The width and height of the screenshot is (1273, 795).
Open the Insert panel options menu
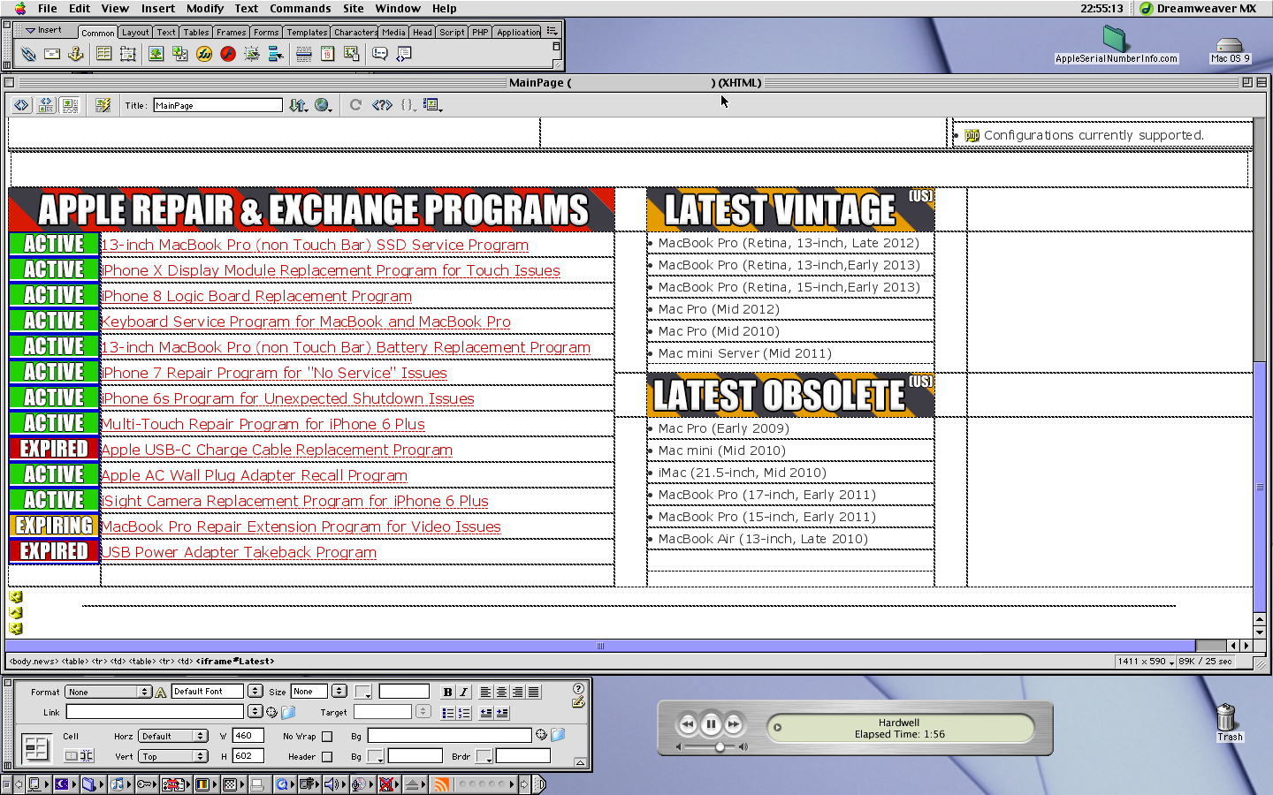coord(552,31)
